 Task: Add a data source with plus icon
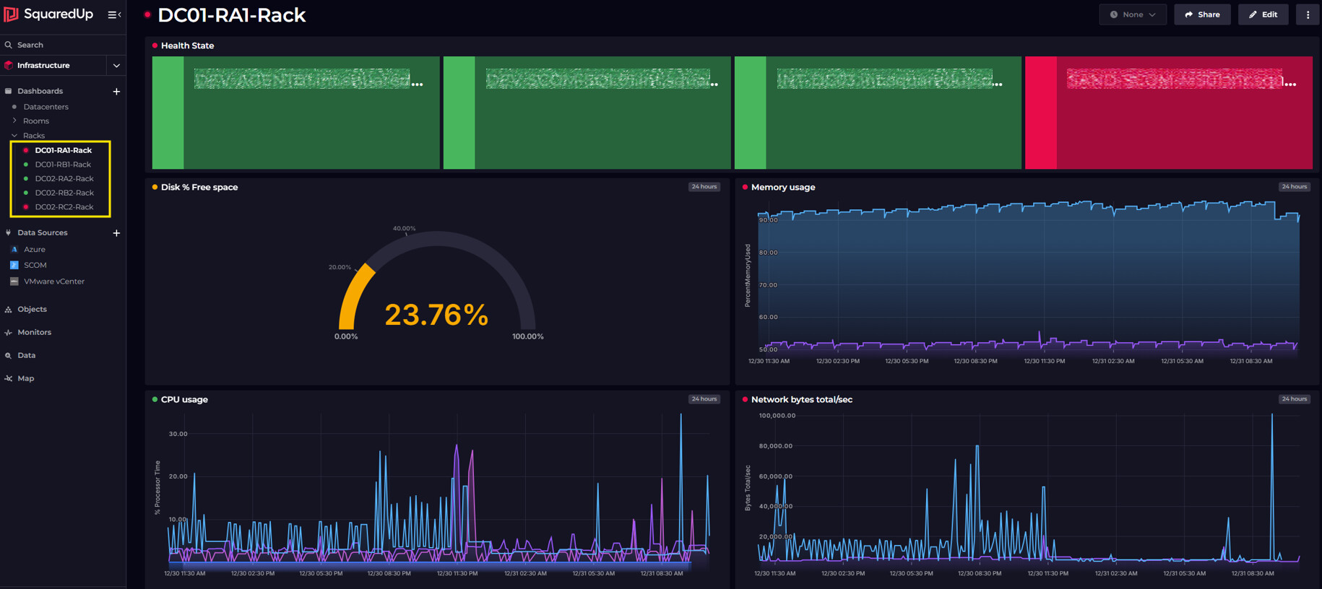[116, 233]
